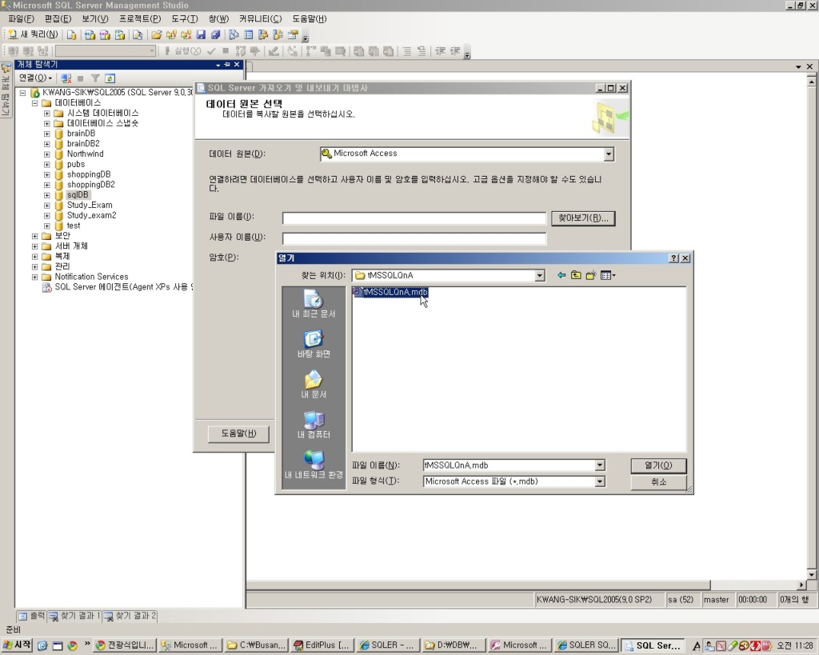This screenshot has height=655, width=819.
Task: Click the Browse (찾아보기) button
Action: coord(583,218)
